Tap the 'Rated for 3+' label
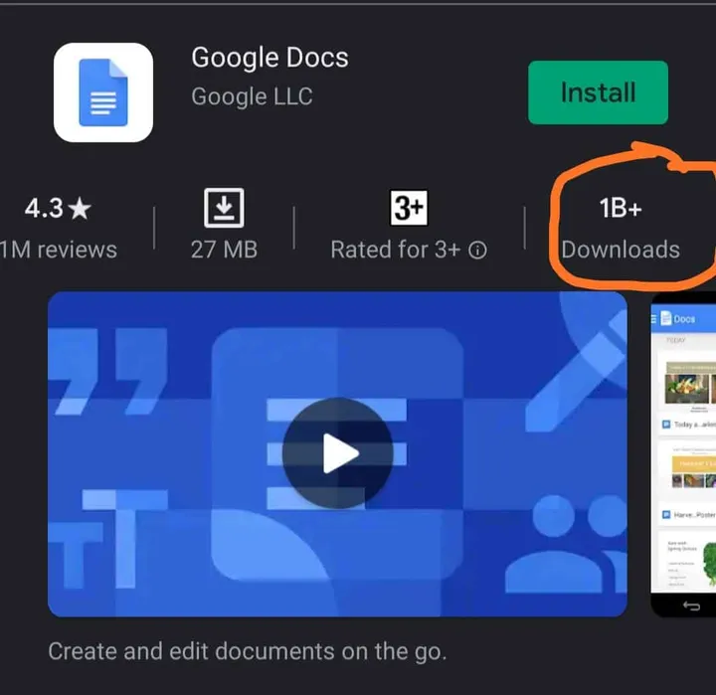 (x=395, y=250)
